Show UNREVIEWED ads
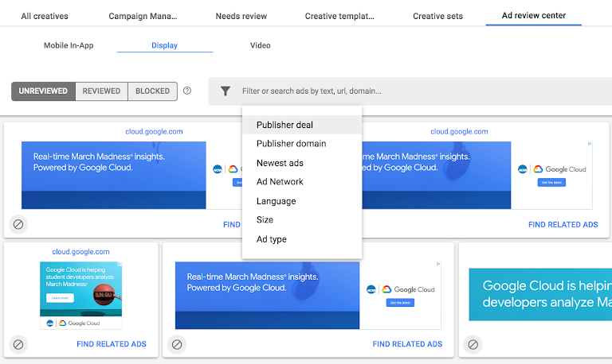The height and width of the screenshot is (364, 612). click(43, 91)
